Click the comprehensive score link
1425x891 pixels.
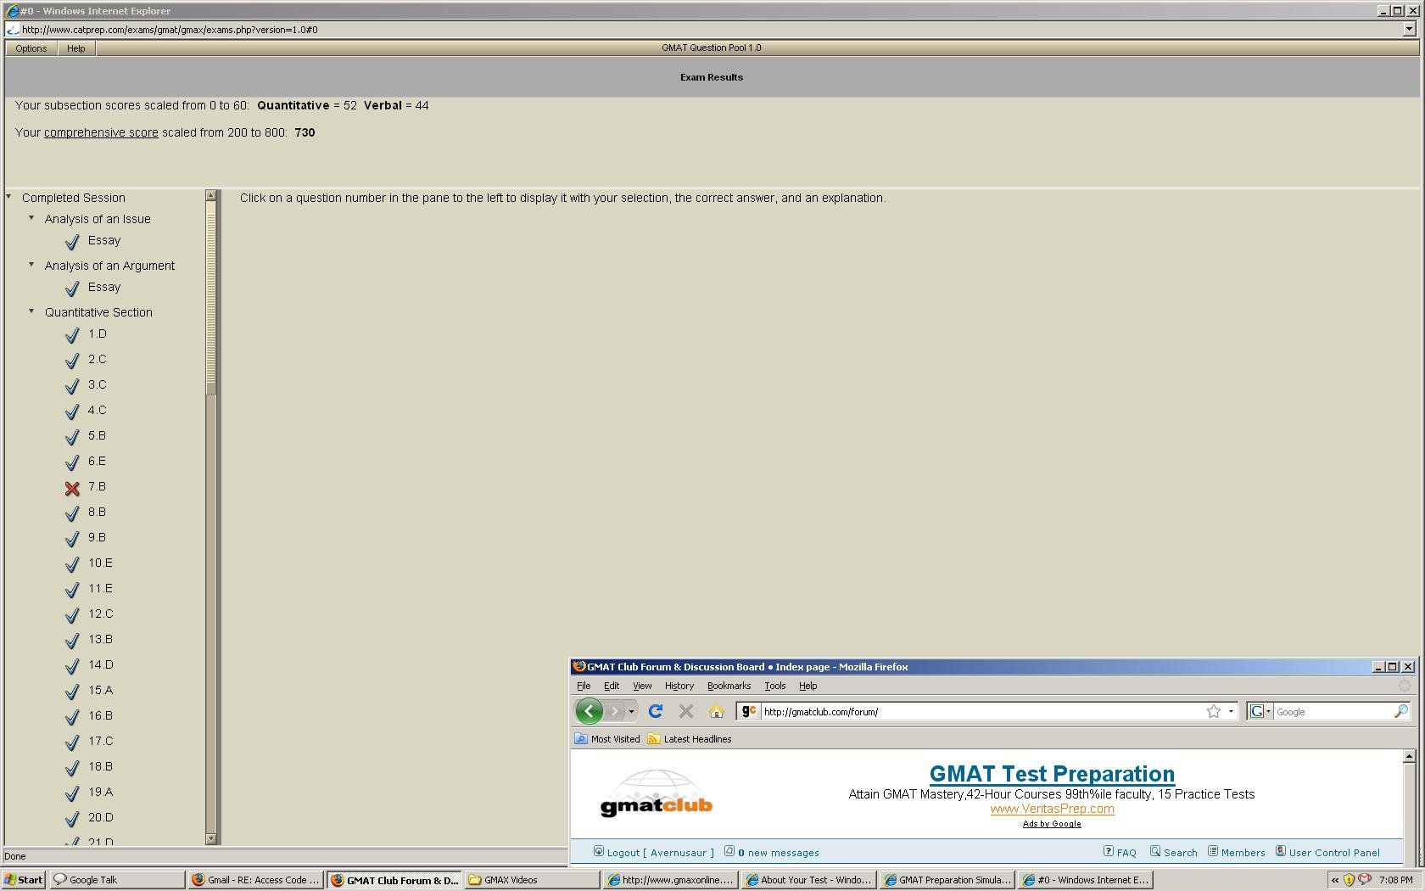click(101, 132)
